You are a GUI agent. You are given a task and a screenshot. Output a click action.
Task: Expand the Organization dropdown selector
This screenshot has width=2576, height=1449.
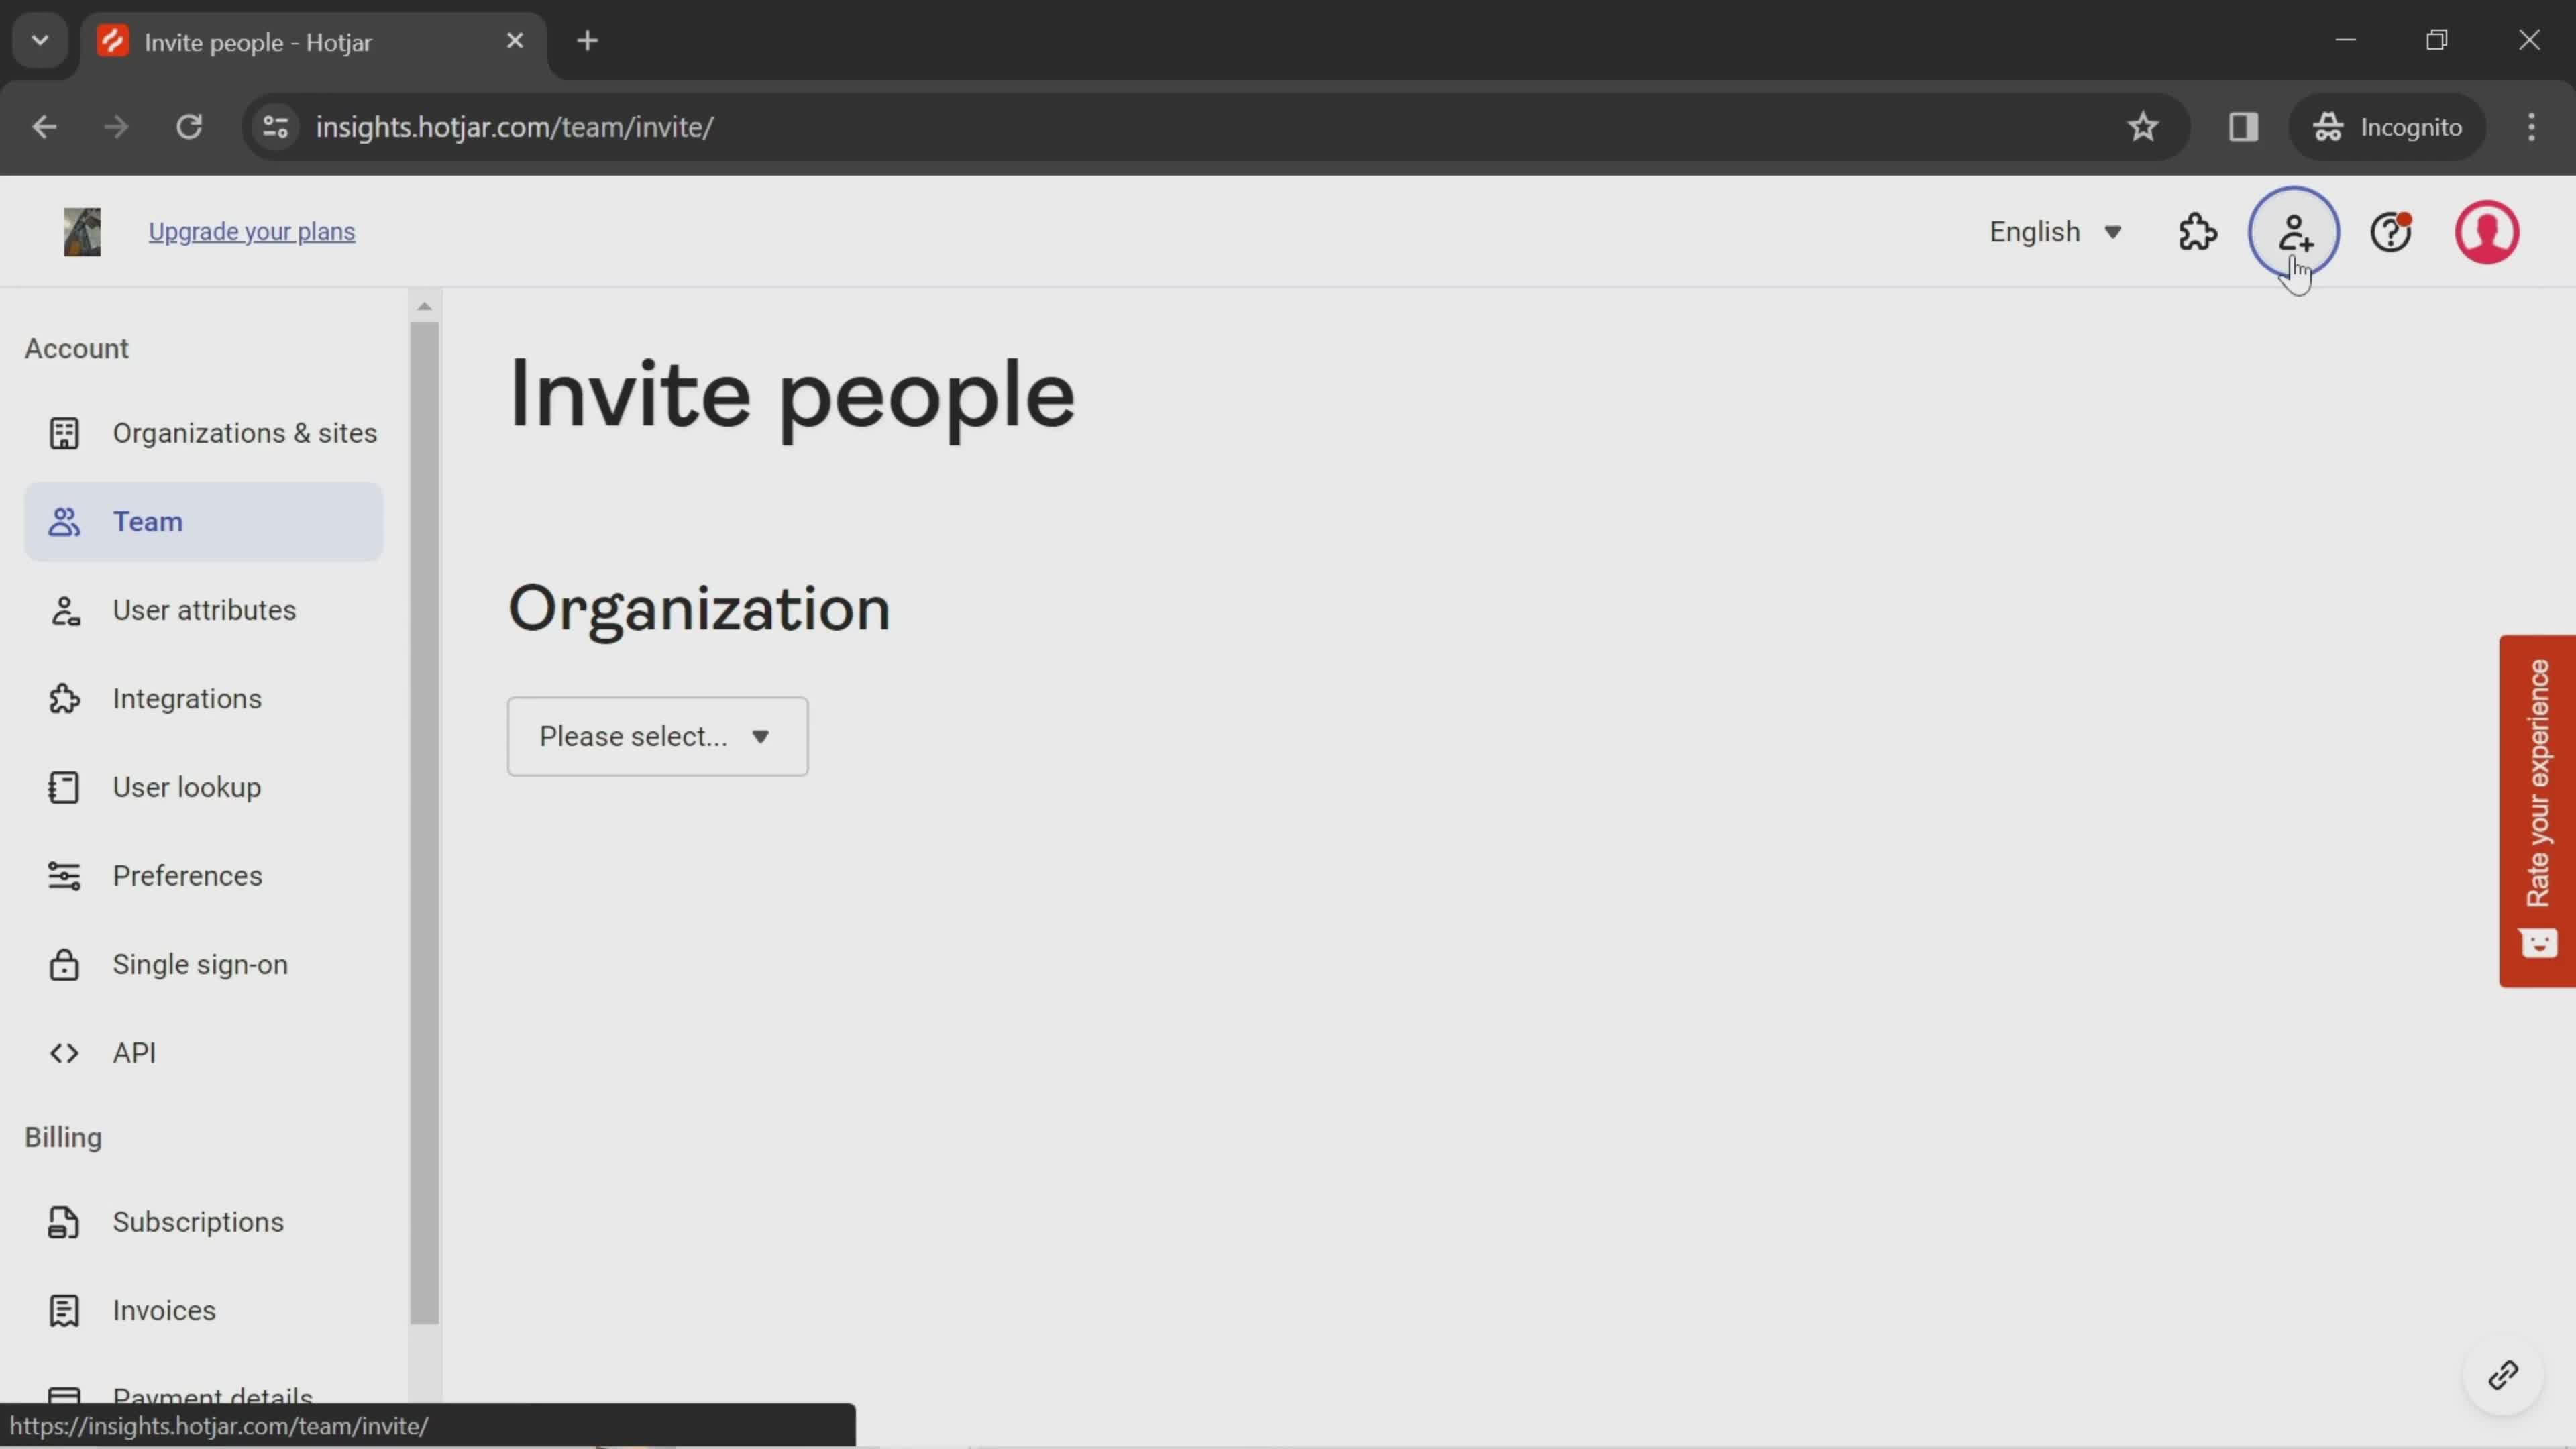pos(656,735)
